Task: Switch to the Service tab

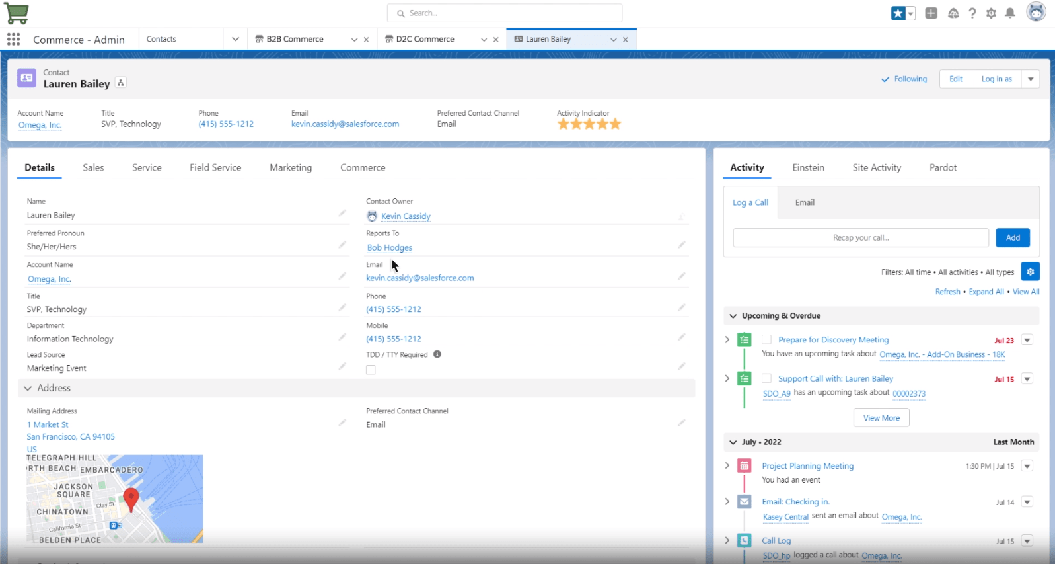Action: click(147, 168)
